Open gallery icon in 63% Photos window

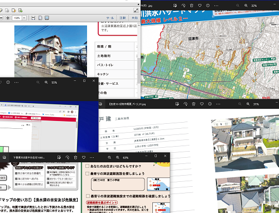click(4, 157)
